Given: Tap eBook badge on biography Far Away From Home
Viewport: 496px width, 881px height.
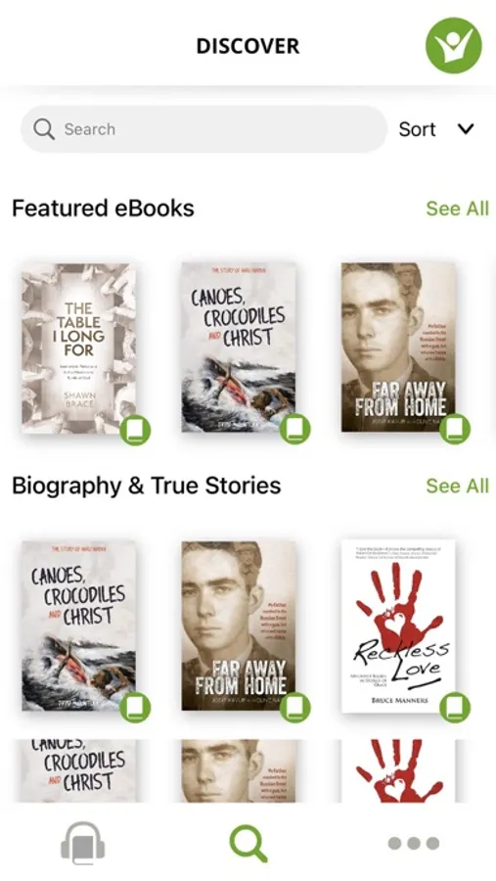Looking at the screenshot, I should 295,708.
